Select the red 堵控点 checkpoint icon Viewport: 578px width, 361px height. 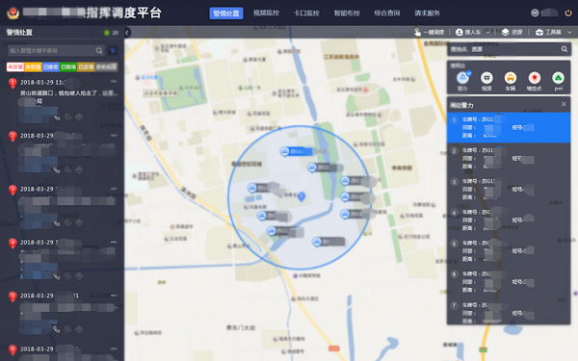click(x=534, y=81)
